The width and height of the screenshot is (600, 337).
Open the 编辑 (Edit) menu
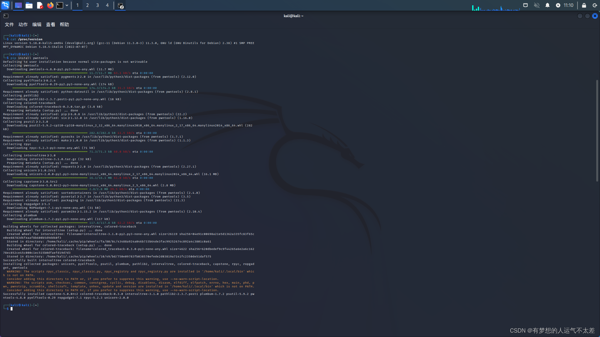(37, 25)
